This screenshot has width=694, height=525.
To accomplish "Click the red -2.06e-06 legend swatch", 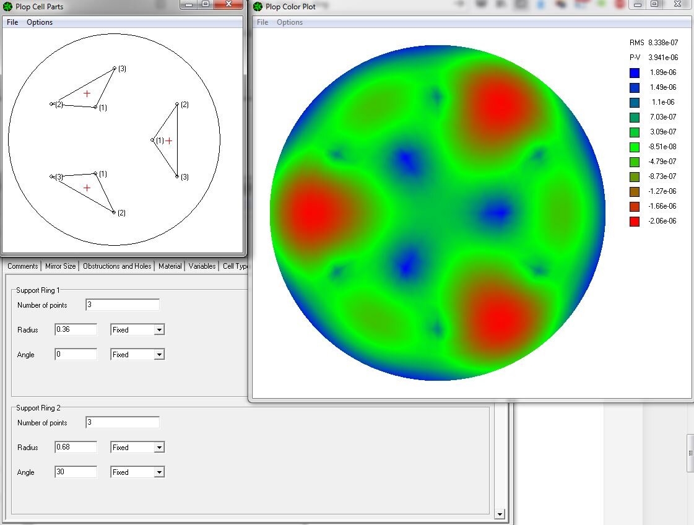I will pos(634,222).
